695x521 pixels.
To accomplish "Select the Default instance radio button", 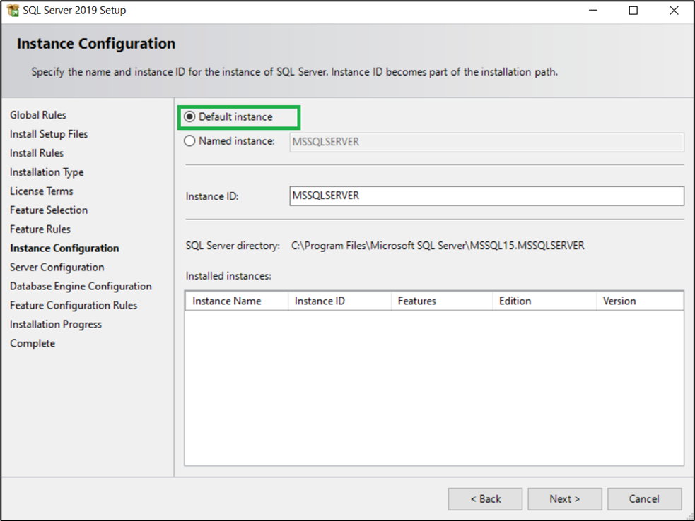I will click(189, 117).
